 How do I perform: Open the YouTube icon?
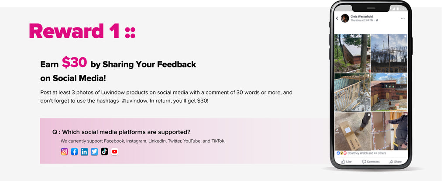114,152
